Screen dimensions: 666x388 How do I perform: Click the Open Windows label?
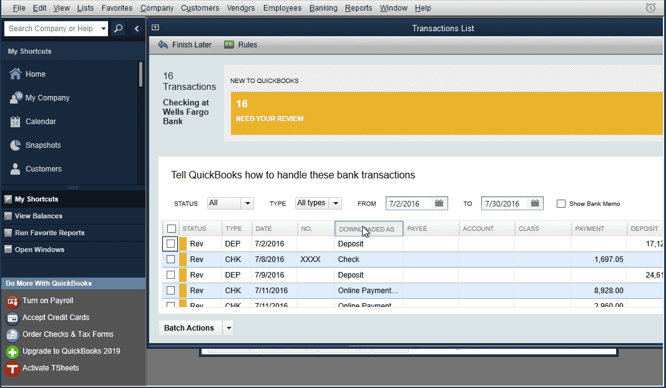(39, 250)
